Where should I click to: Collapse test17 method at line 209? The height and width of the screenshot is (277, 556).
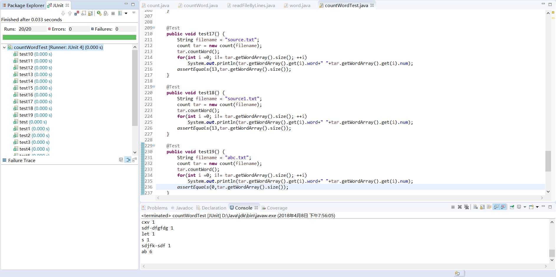click(x=154, y=28)
